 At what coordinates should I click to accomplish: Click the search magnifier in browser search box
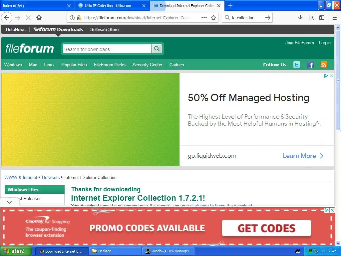coord(227,18)
